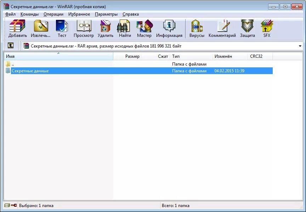The height and width of the screenshot is (212, 306).
Task: Open the Комментарий (Comment) tool
Action: (222, 28)
